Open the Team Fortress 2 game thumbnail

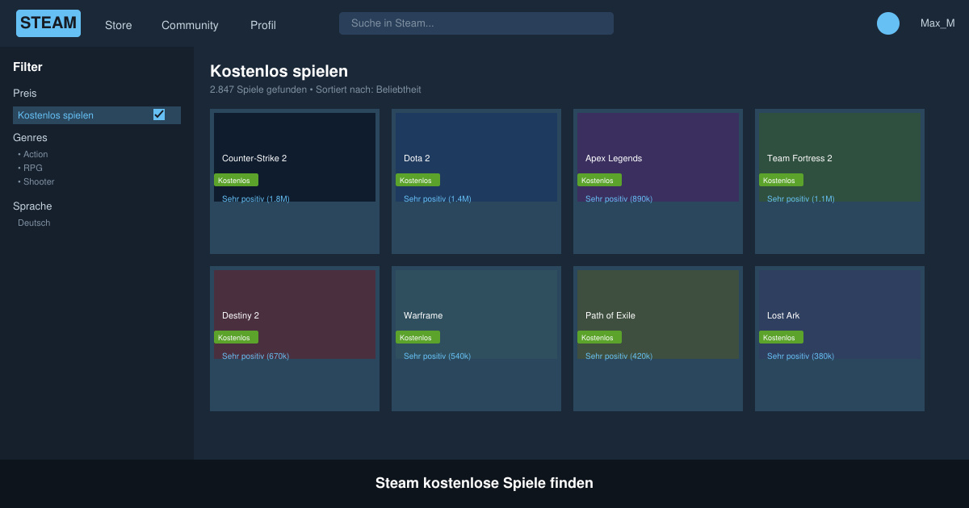coord(840,157)
